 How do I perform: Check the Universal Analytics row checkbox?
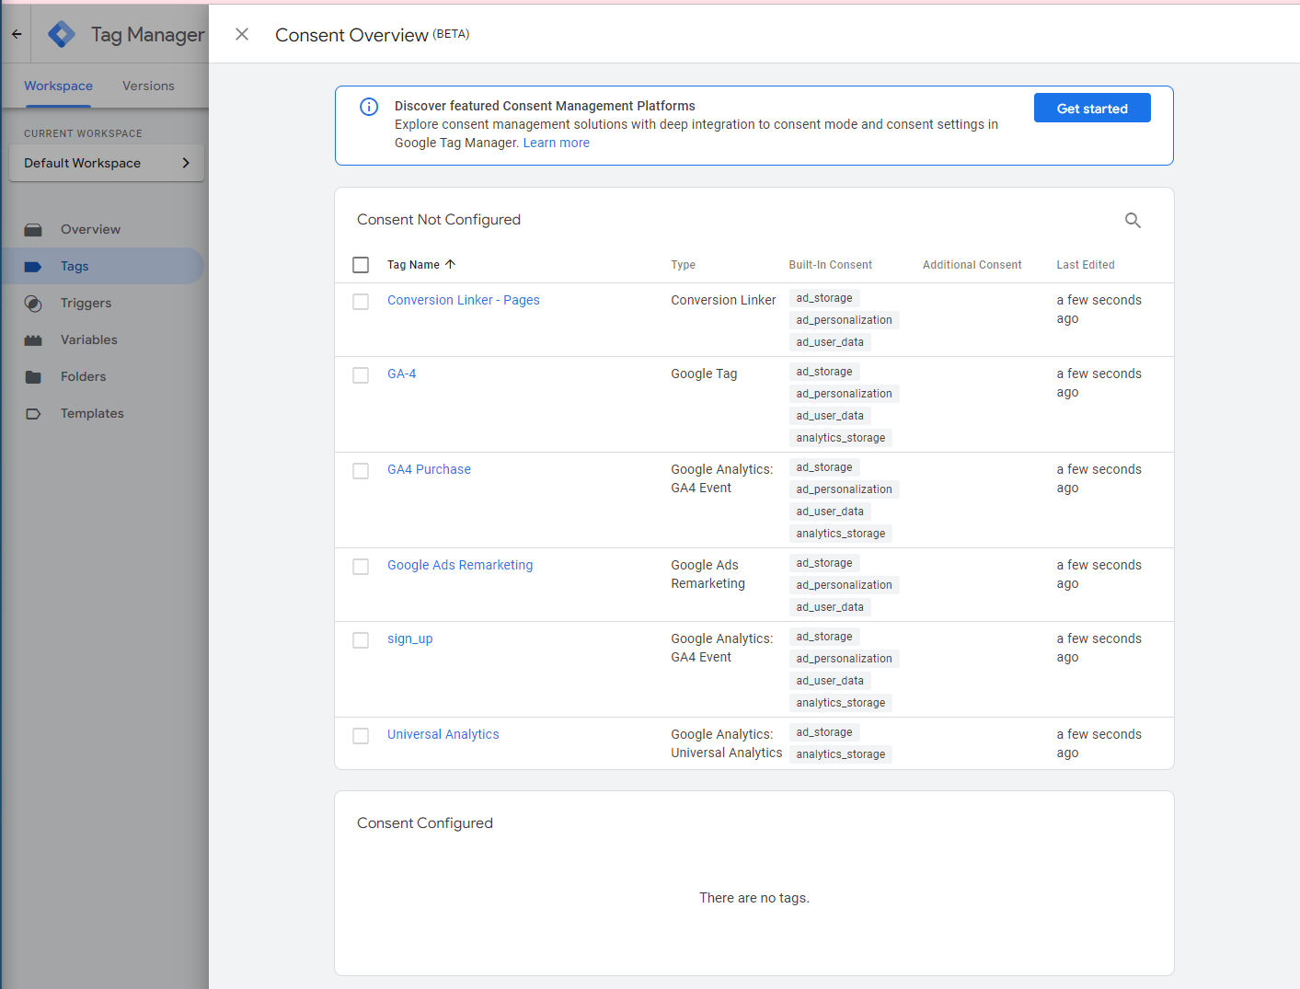(361, 736)
